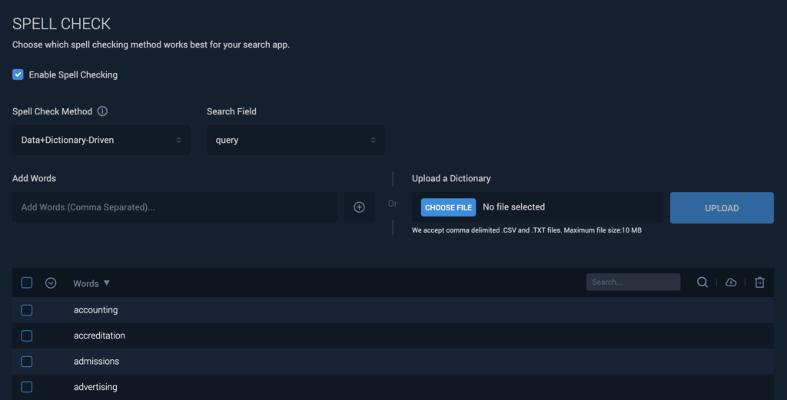Check the box for accounting
The width and height of the screenshot is (787, 400).
point(27,310)
